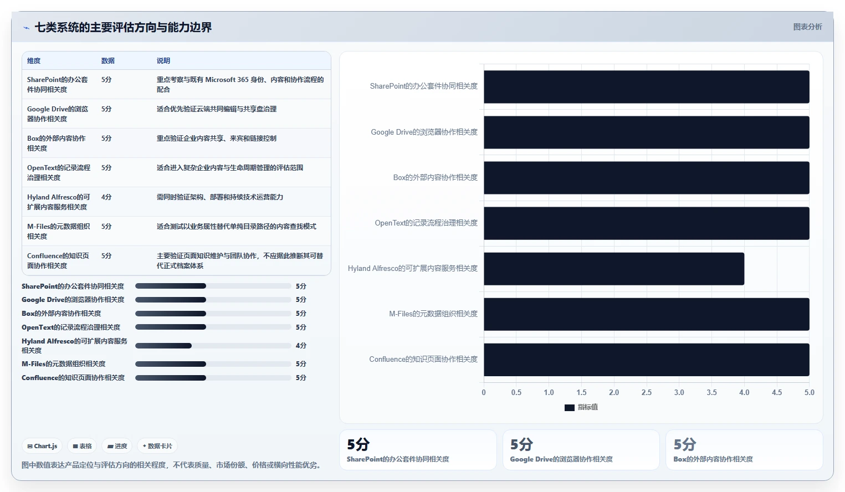Click the Box progress bar
The height and width of the screenshot is (492, 845).
click(213, 314)
